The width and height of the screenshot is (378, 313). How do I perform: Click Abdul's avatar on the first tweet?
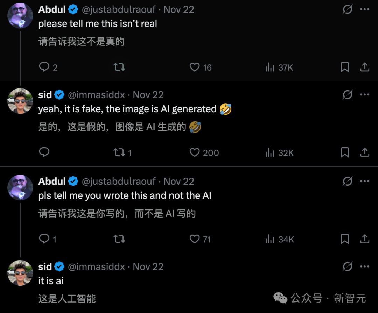click(20, 16)
